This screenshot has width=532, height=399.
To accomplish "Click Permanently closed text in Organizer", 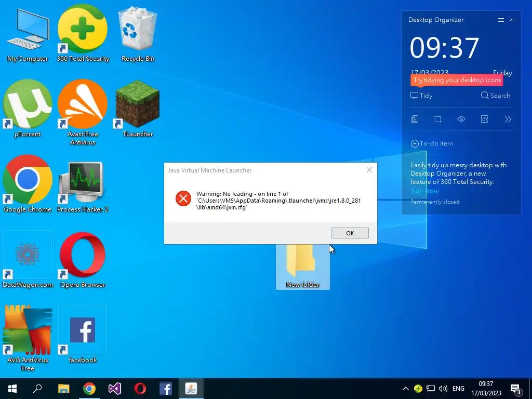I will (435, 202).
